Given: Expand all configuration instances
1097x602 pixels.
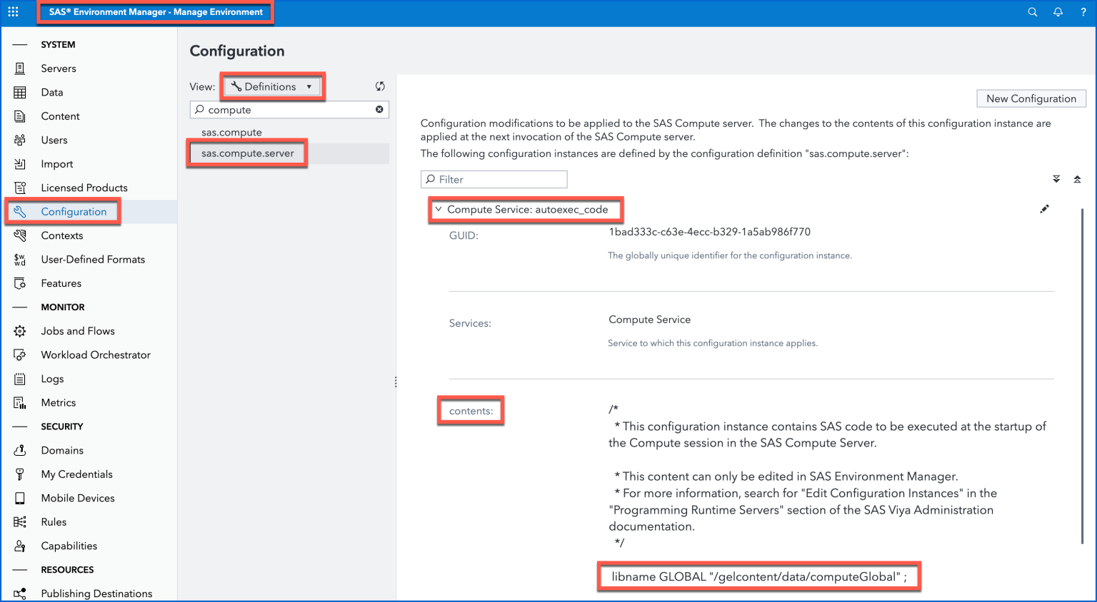Looking at the screenshot, I should click(x=1056, y=179).
